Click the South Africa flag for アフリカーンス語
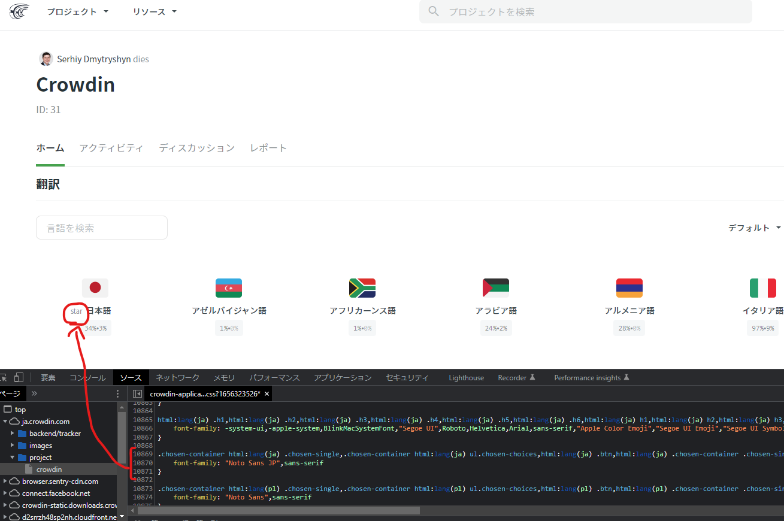Image resolution: width=784 pixels, height=521 pixels. pos(362,287)
